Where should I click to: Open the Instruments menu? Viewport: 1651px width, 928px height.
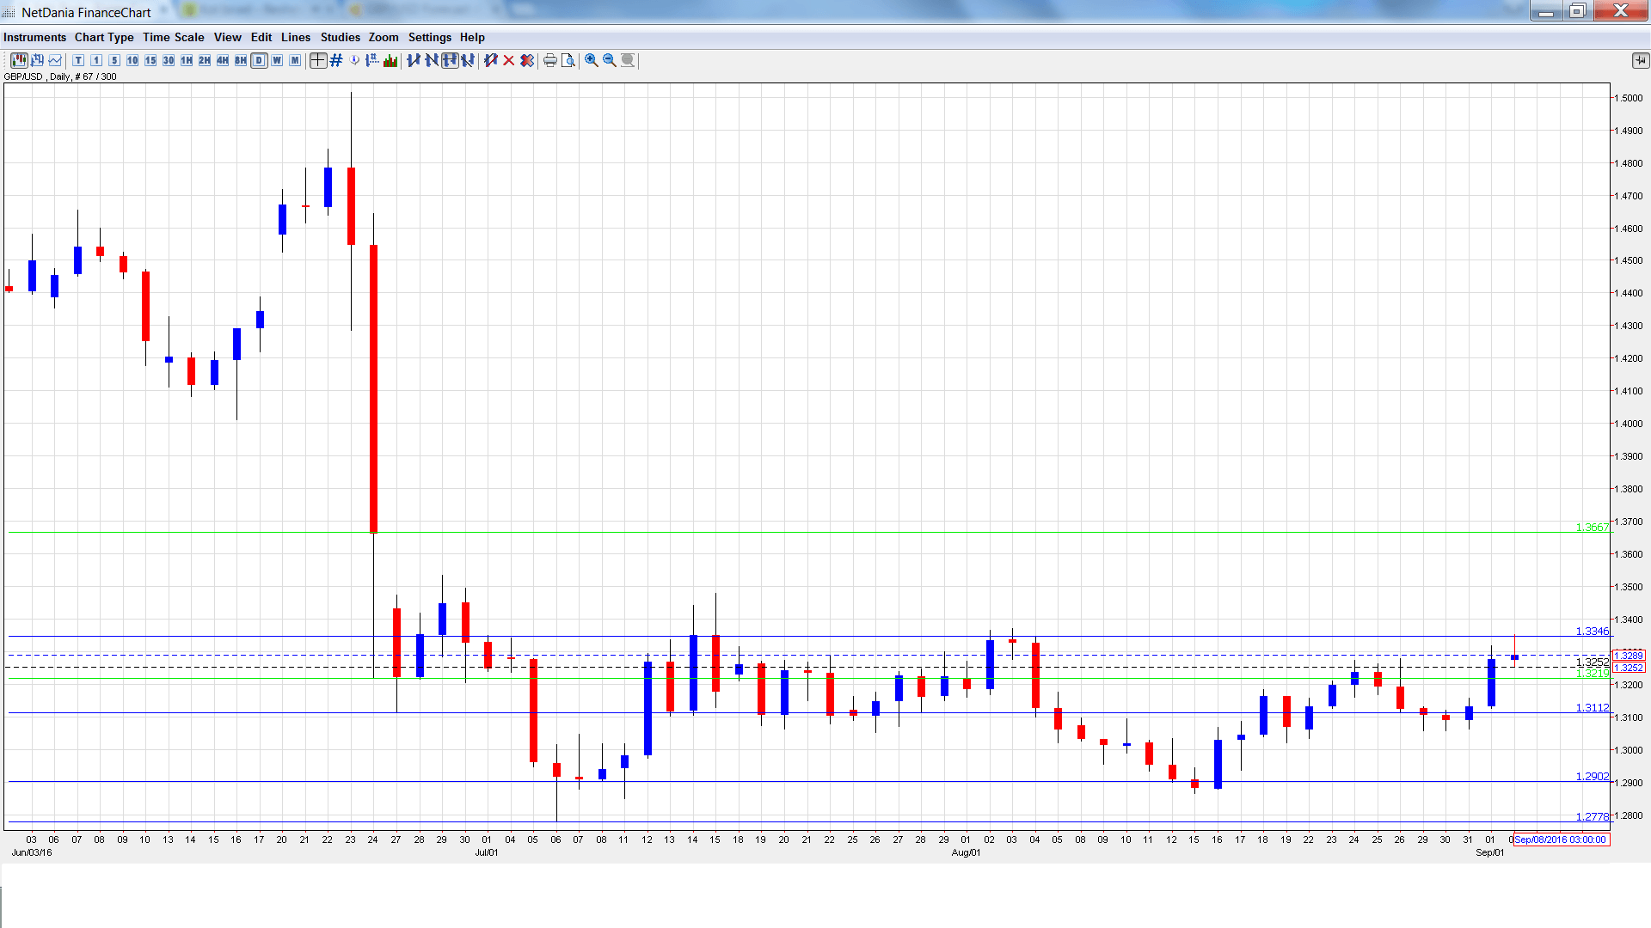click(34, 37)
